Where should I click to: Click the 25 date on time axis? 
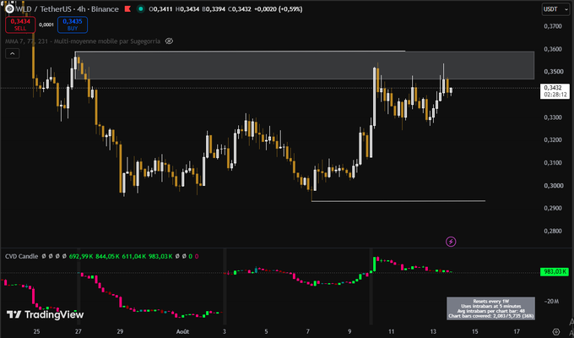[x=36, y=331]
